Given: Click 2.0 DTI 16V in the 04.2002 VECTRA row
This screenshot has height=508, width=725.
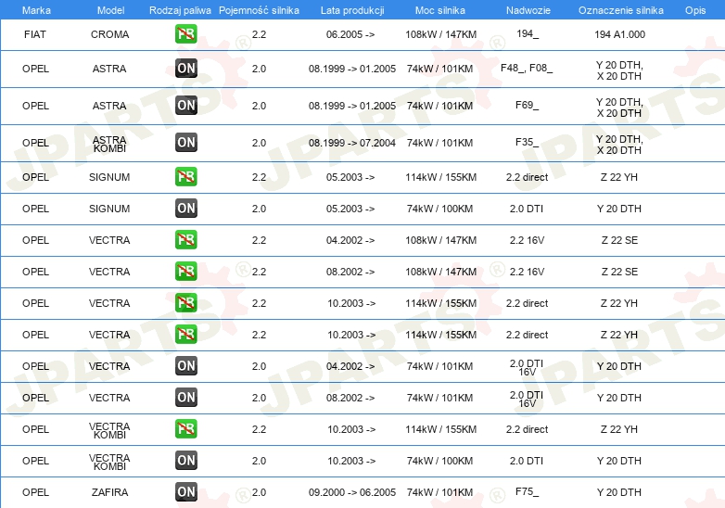Looking at the screenshot, I should pos(527,367).
